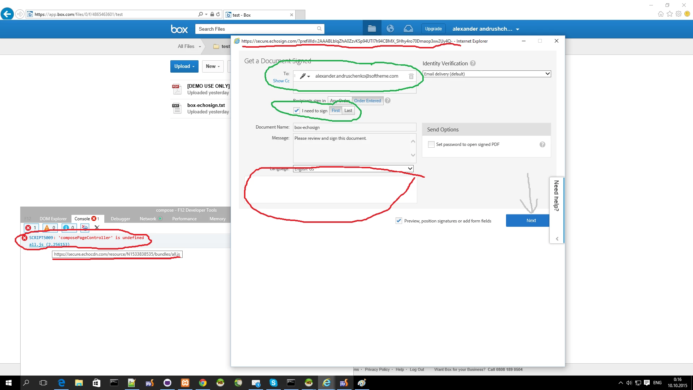Screen dimensions: 693x390
Task: Choose Order Entered signing option
Action: pos(367,101)
